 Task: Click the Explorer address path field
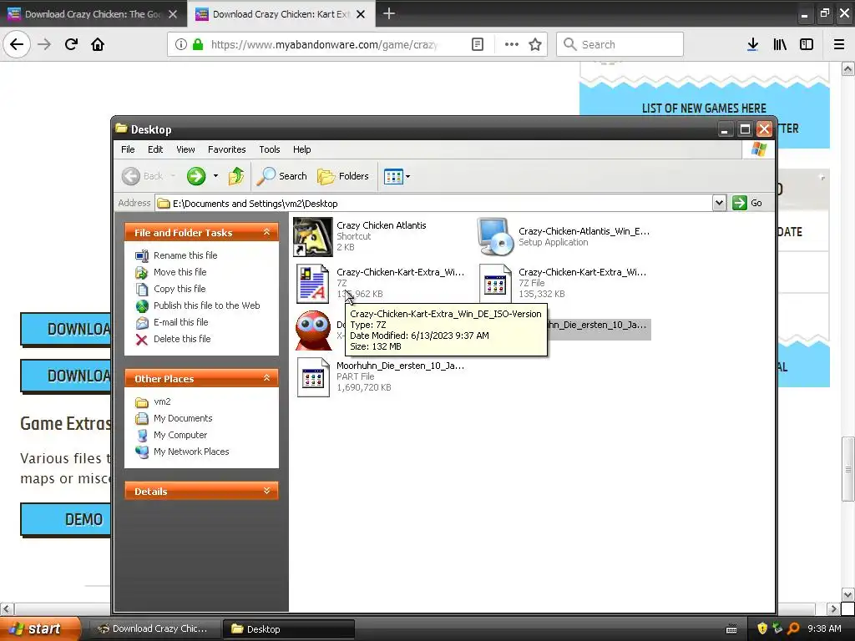click(x=434, y=203)
